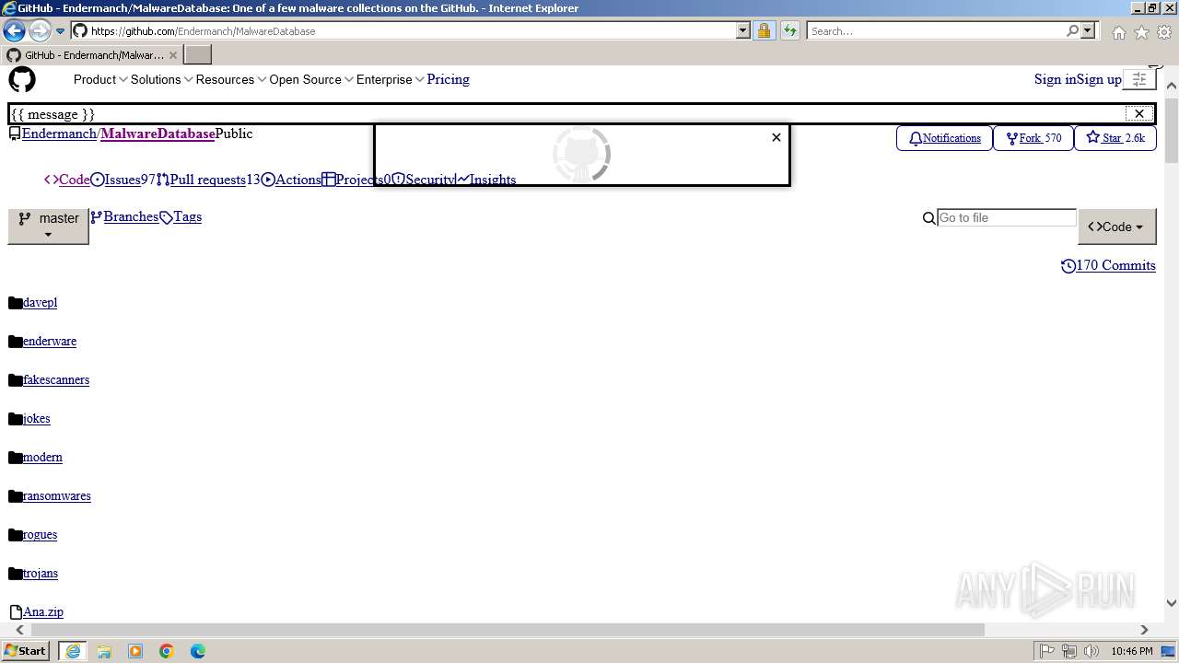Open the ransomwares folder

pos(57,495)
